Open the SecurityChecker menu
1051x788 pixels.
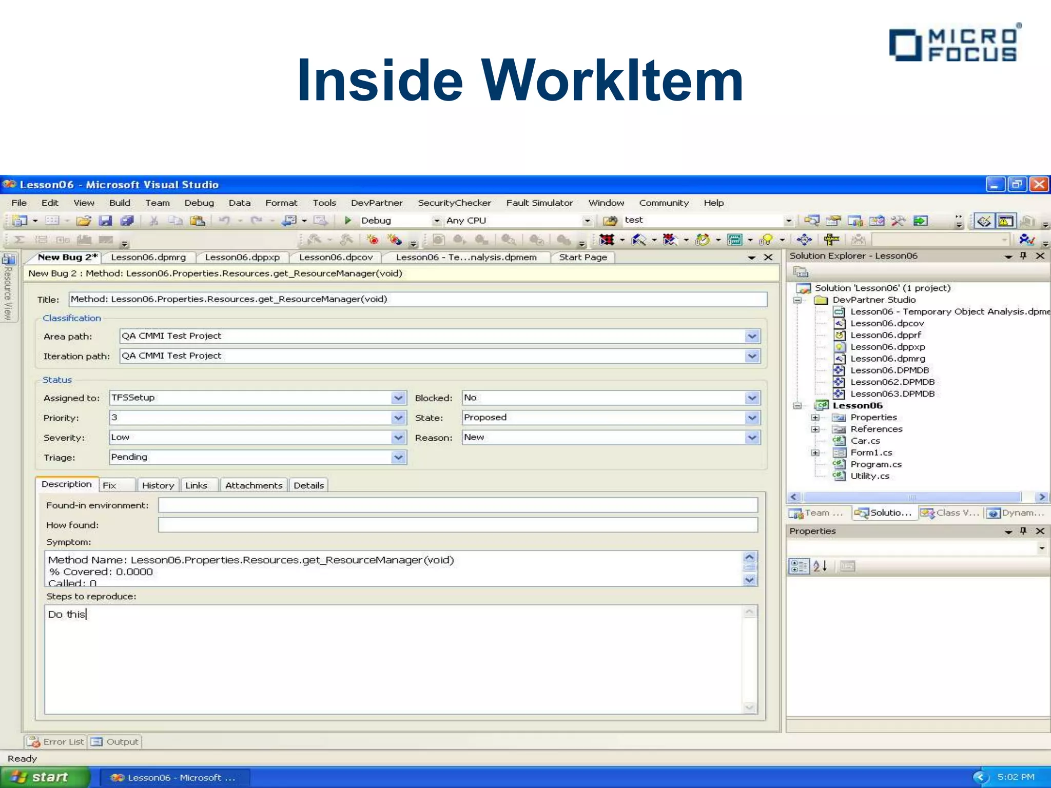pyautogui.click(x=454, y=203)
